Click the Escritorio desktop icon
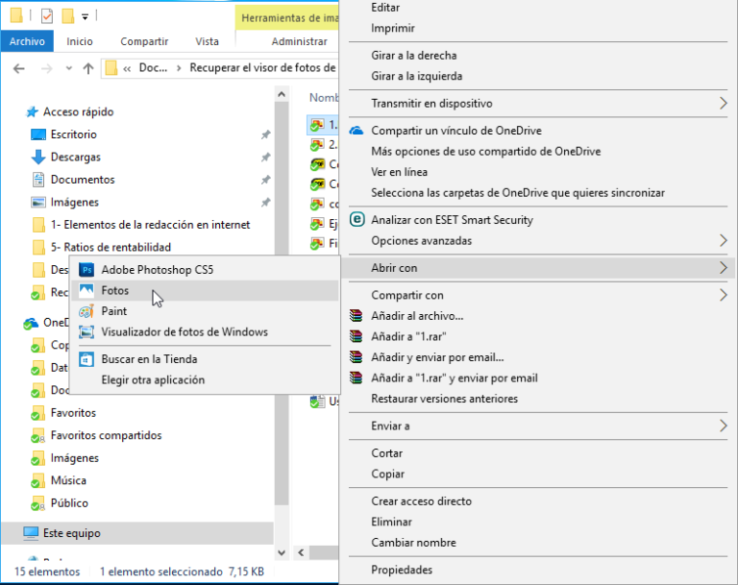Image resolution: width=738 pixels, height=585 pixels. pyautogui.click(x=38, y=134)
